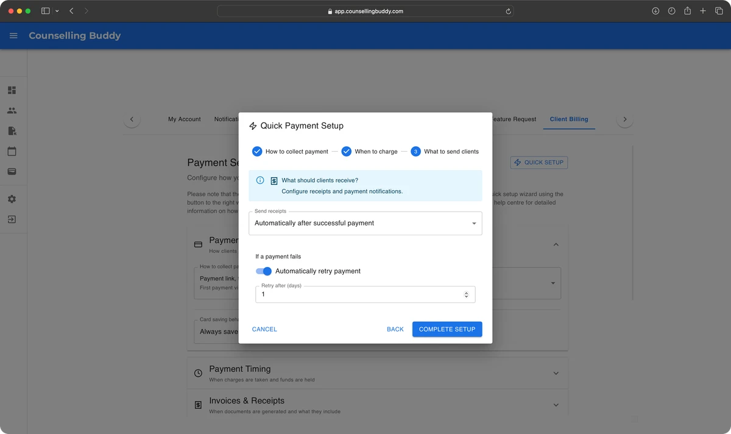Viewport: 731px width, 434px height.
Task: Open the Clients people icon in sidebar
Action: (12, 111)
